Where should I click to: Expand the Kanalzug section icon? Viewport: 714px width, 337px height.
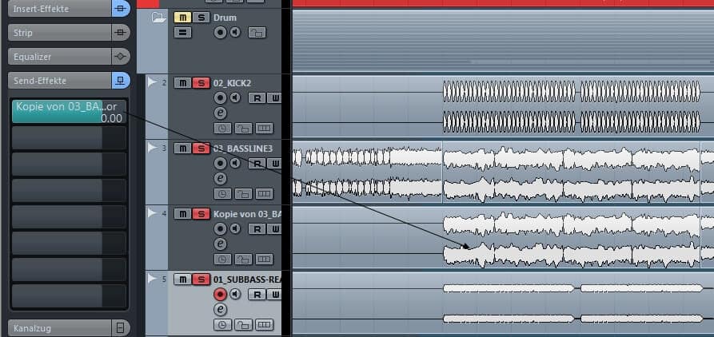pos(120,328)
